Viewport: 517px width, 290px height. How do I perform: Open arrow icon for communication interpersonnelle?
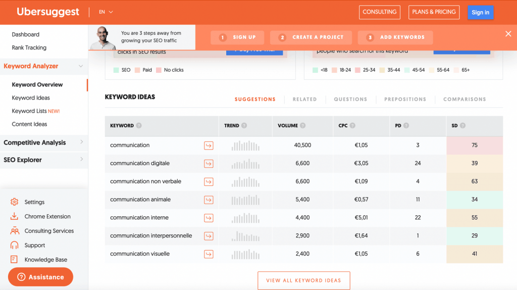[209, 236]
